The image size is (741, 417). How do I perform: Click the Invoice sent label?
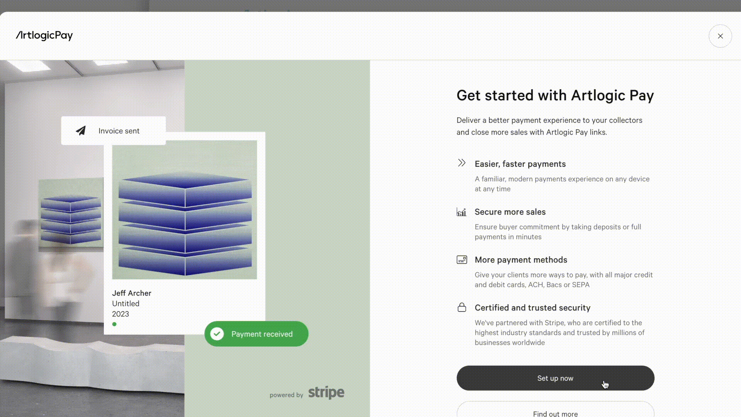(119, 131)
